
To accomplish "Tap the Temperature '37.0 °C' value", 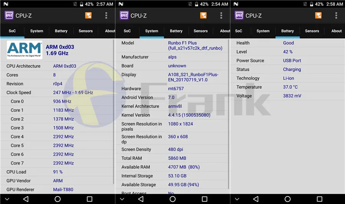I will click(x=290, y=87).
